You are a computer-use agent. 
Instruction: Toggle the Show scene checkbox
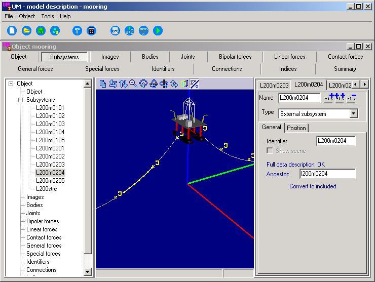tap(270, 150)
